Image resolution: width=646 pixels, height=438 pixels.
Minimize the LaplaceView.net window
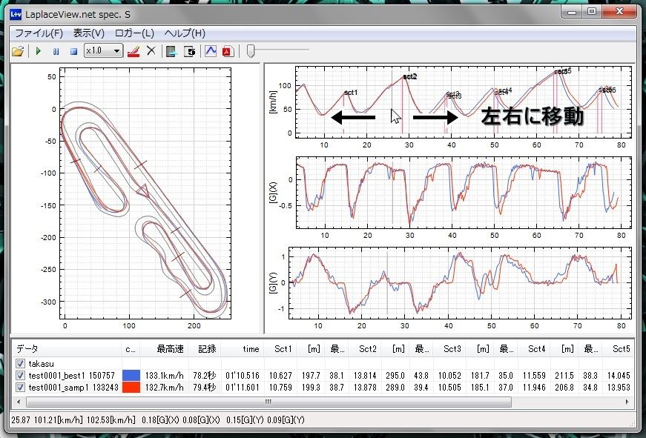point(572,12)
